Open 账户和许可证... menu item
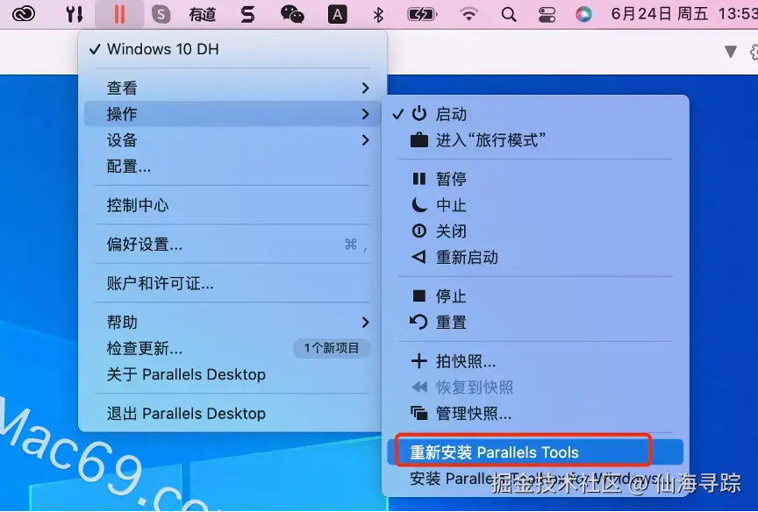Image resolution: width=758 pixels, height=512 pixels. tap(232, 283)
